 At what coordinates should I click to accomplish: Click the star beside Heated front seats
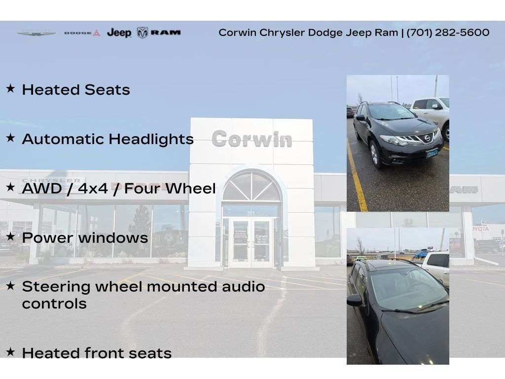(x=10, y=352)
